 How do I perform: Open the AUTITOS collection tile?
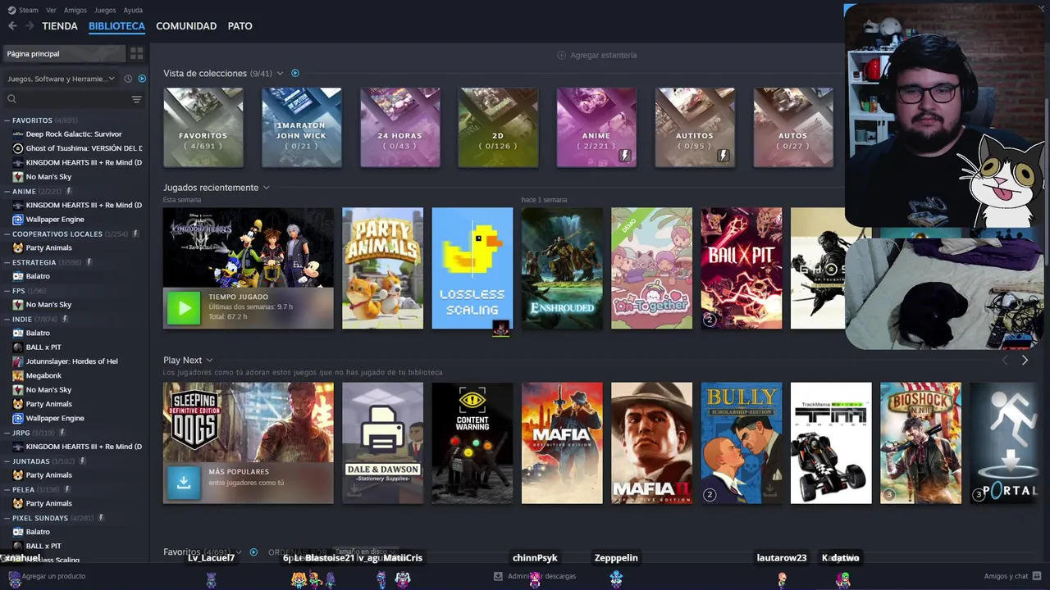pos(695,127)
